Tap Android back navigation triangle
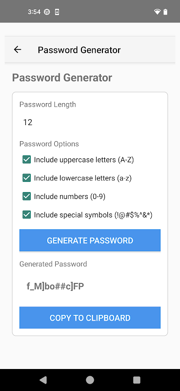 [43, 380]
